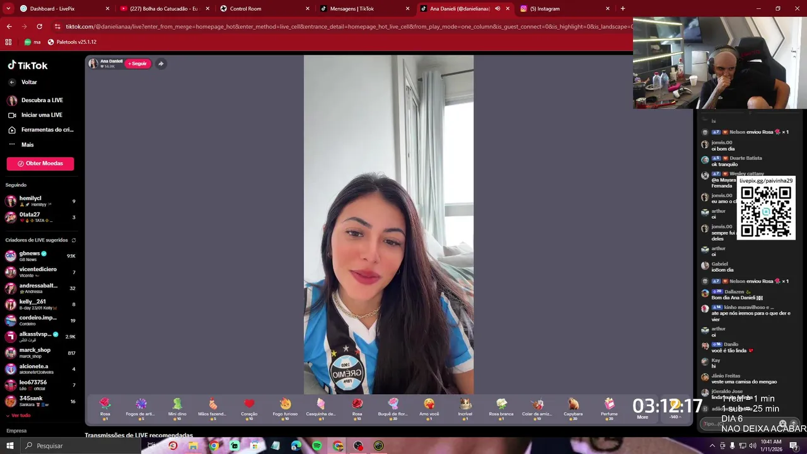This screenshot has width=807, height=454.
Task: Open cordeiro.imp suggested live
Action: pyautogui.click(x=40, y=320)
